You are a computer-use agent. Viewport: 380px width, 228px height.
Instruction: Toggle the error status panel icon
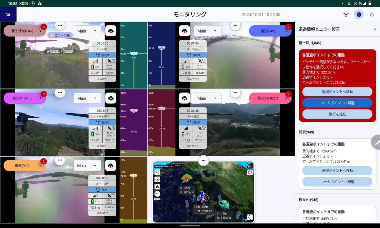tap(359, 15)
